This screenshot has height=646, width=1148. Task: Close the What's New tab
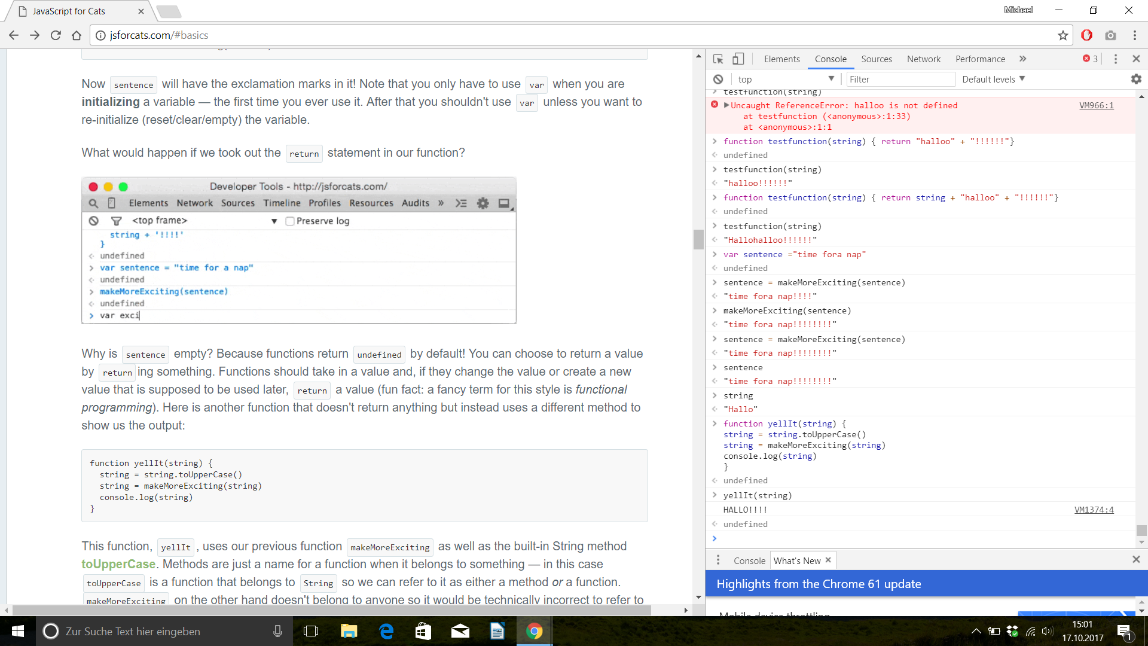click(x=828, y=560)
